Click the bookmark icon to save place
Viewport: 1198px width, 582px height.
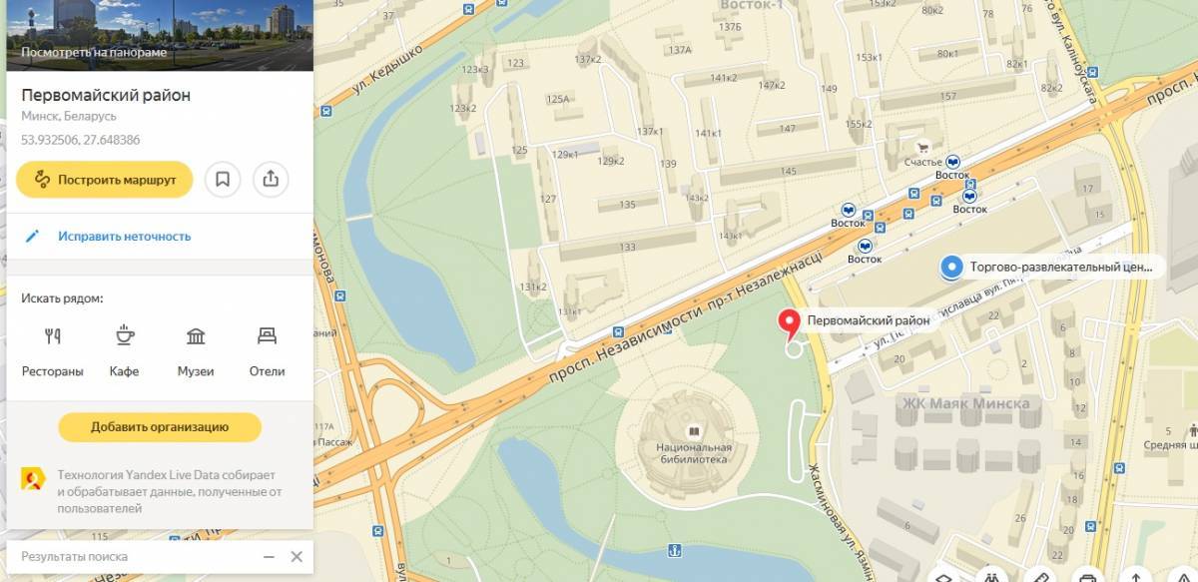(224, 180)
